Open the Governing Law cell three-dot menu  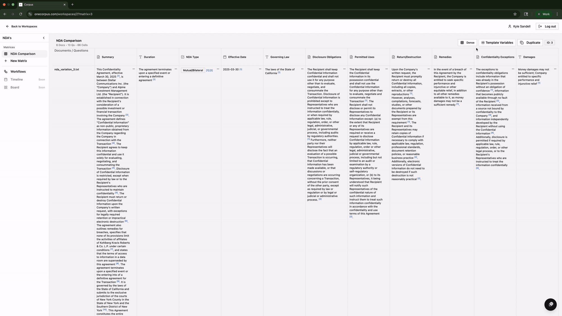(x=302, y=69)
